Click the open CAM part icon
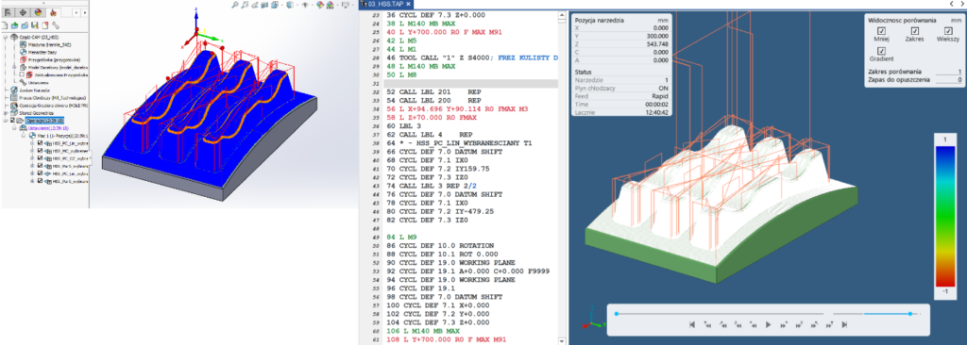The height and width of the screenshot is (345, 967). coord(14,25)
